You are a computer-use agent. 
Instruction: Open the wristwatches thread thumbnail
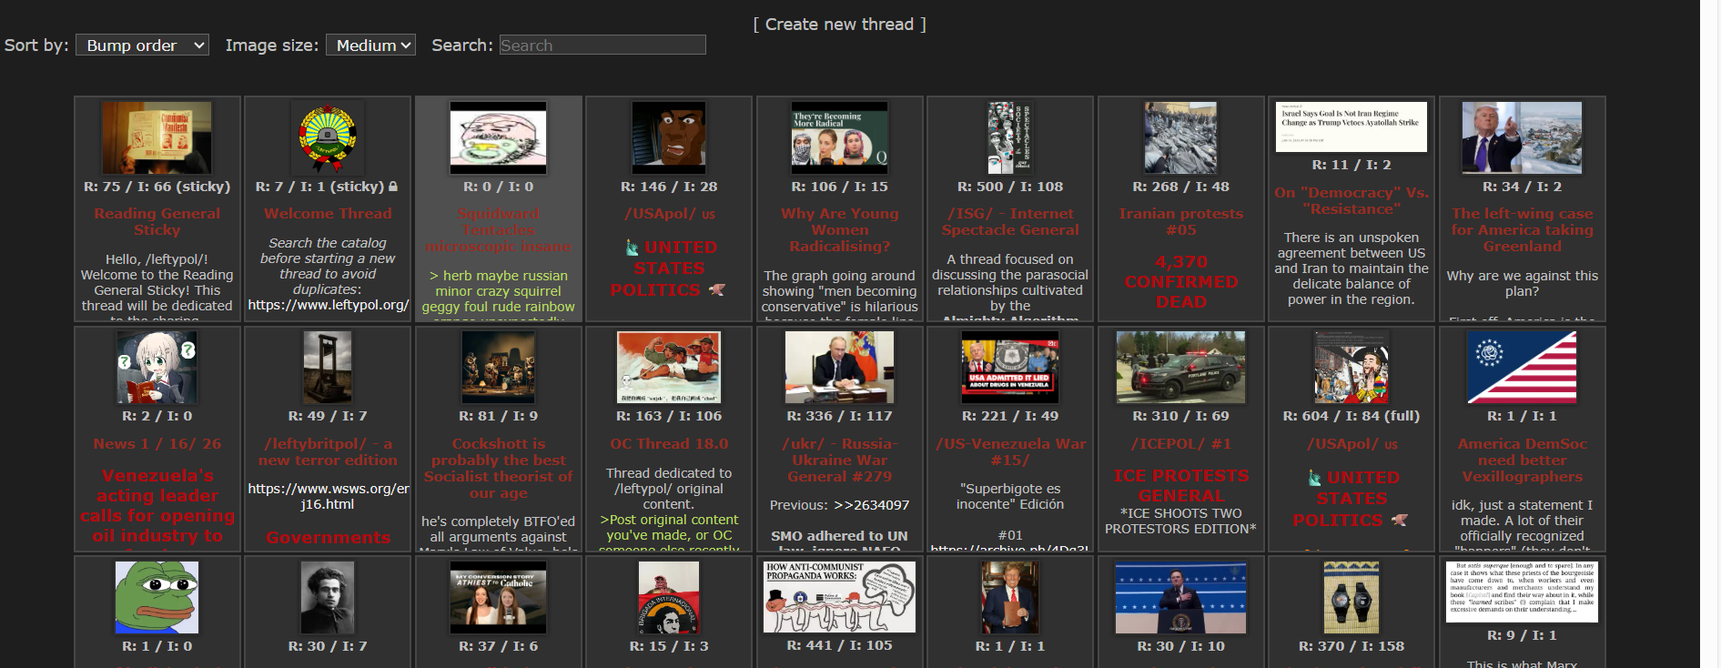1351,597
